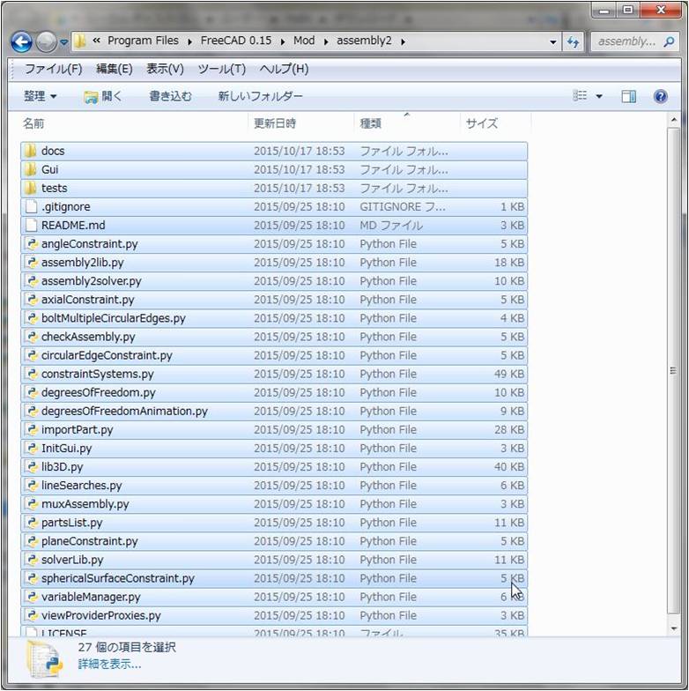The height and width of the screenshot is (691, 689).
Task: Open the 整理 organize dropdown
Action: click(x=41, y=96)
